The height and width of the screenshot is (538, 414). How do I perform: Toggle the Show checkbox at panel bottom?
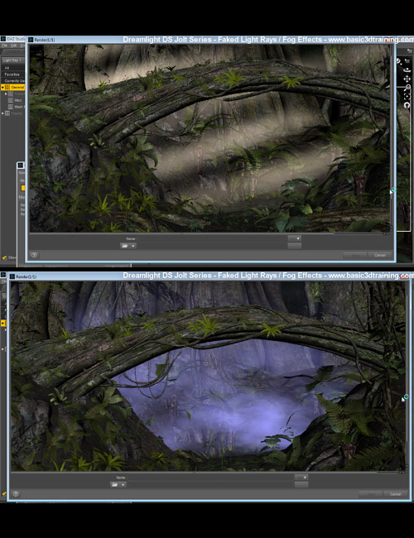coord(4,257)
